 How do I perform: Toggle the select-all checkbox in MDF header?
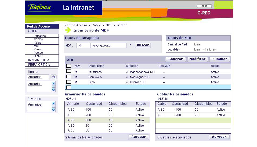click(68, 66)
